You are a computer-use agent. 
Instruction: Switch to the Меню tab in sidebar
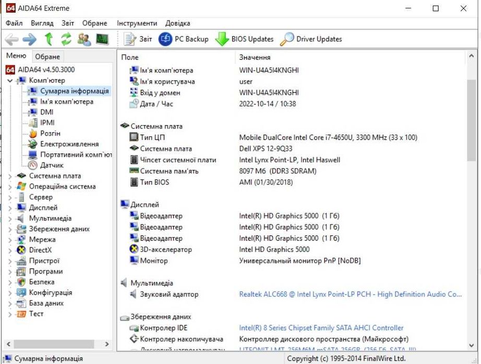pyautogui.click(x=16, y=56)
